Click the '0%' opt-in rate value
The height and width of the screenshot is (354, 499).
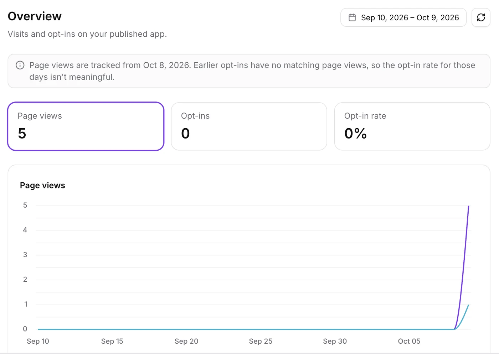[x=355, y=134]
